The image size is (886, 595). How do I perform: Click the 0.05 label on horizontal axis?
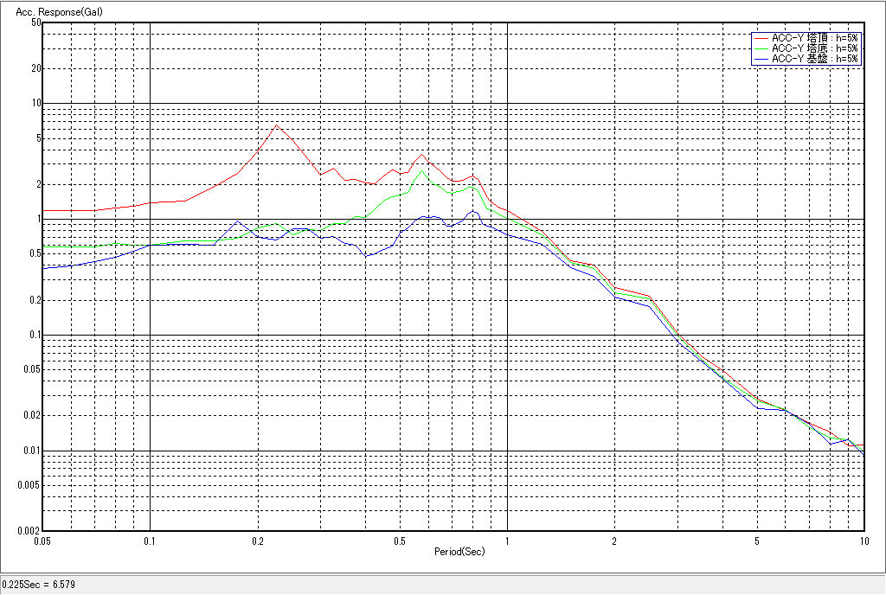point(42,541)
